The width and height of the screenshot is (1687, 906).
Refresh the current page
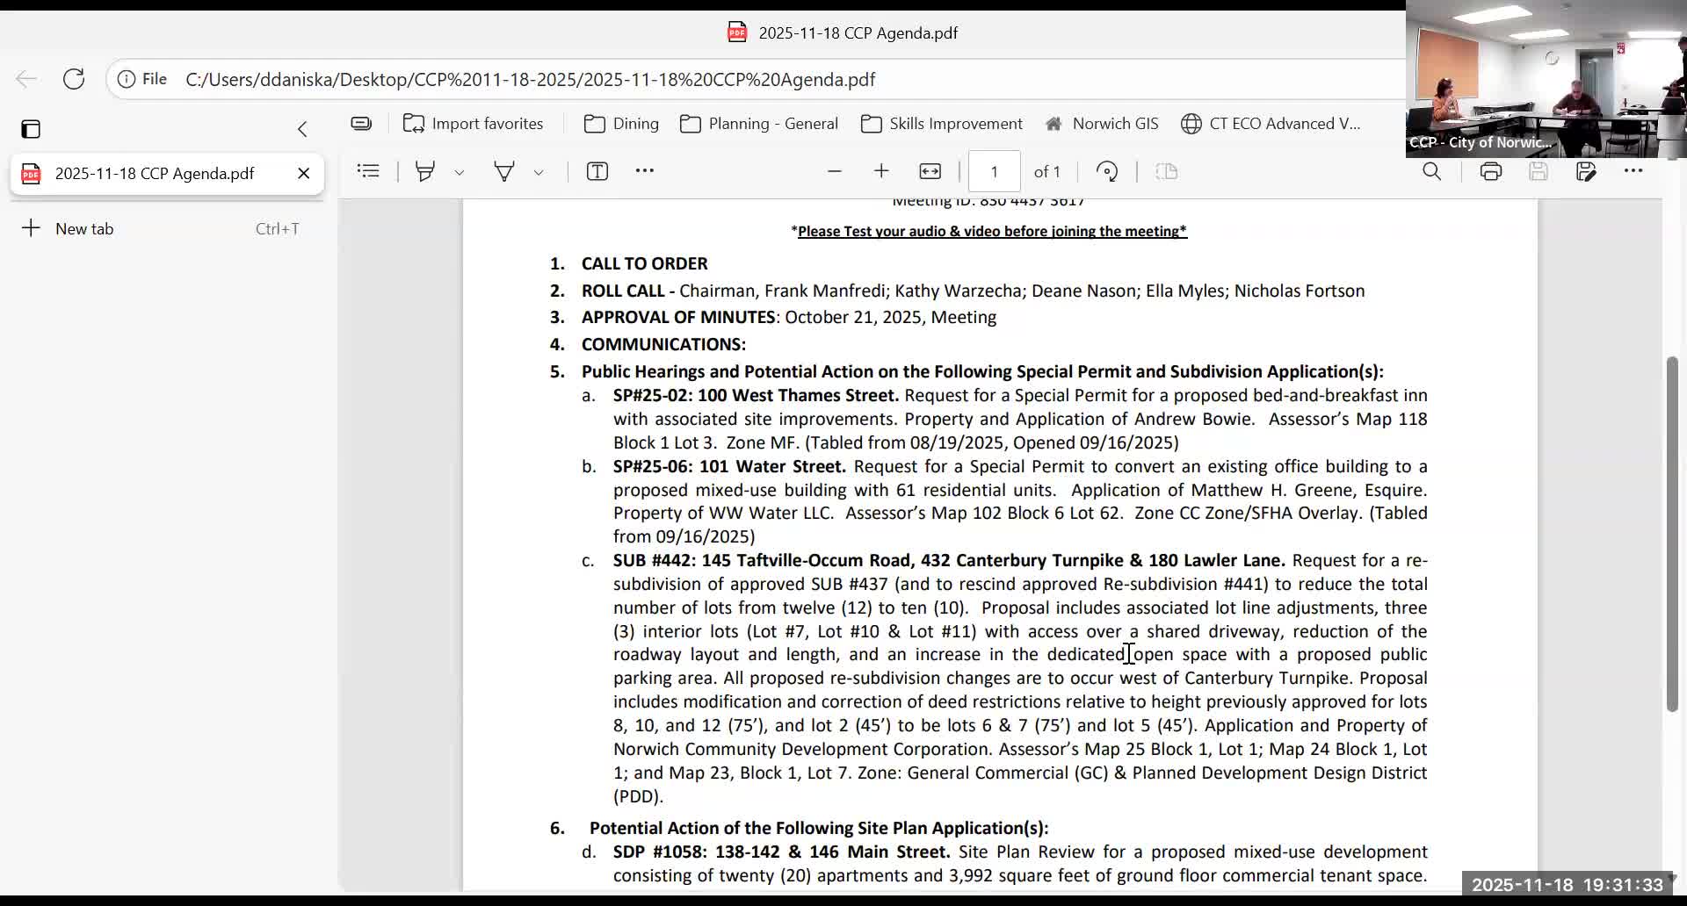click(74, 79)
